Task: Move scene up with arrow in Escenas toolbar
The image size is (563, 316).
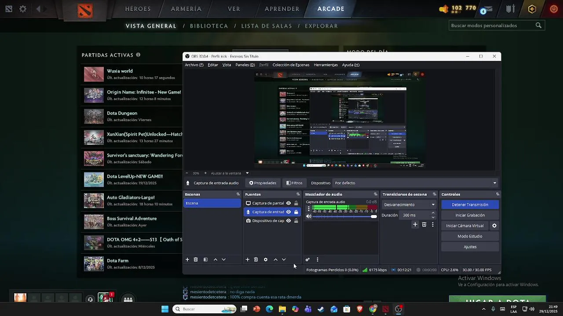Action: click(x=216, y=260)
